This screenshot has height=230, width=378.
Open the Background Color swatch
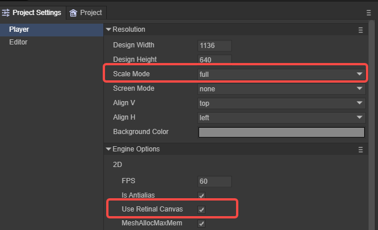pos(281,132)
